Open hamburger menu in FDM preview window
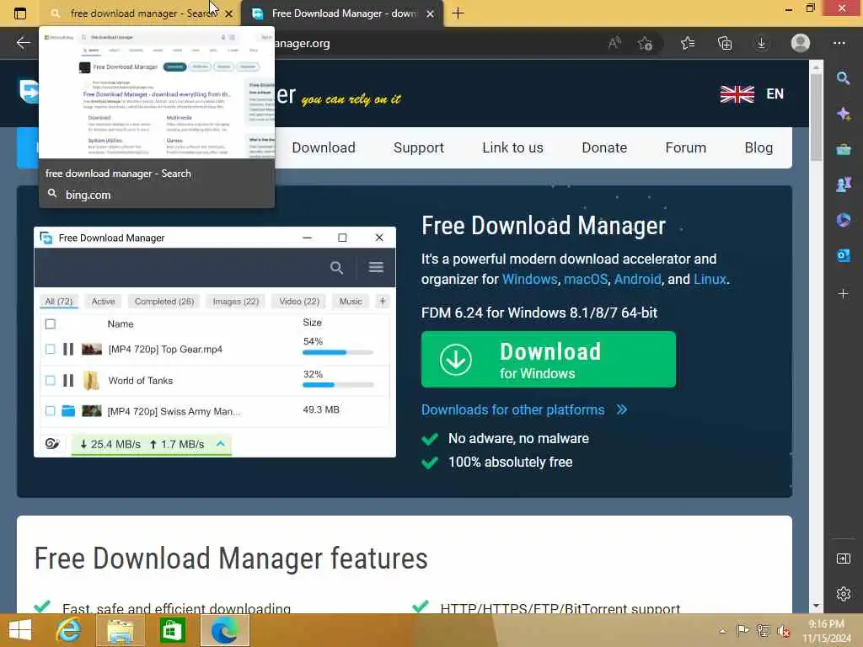This screenshot has height=647, width=863. (x=376, y=267)
